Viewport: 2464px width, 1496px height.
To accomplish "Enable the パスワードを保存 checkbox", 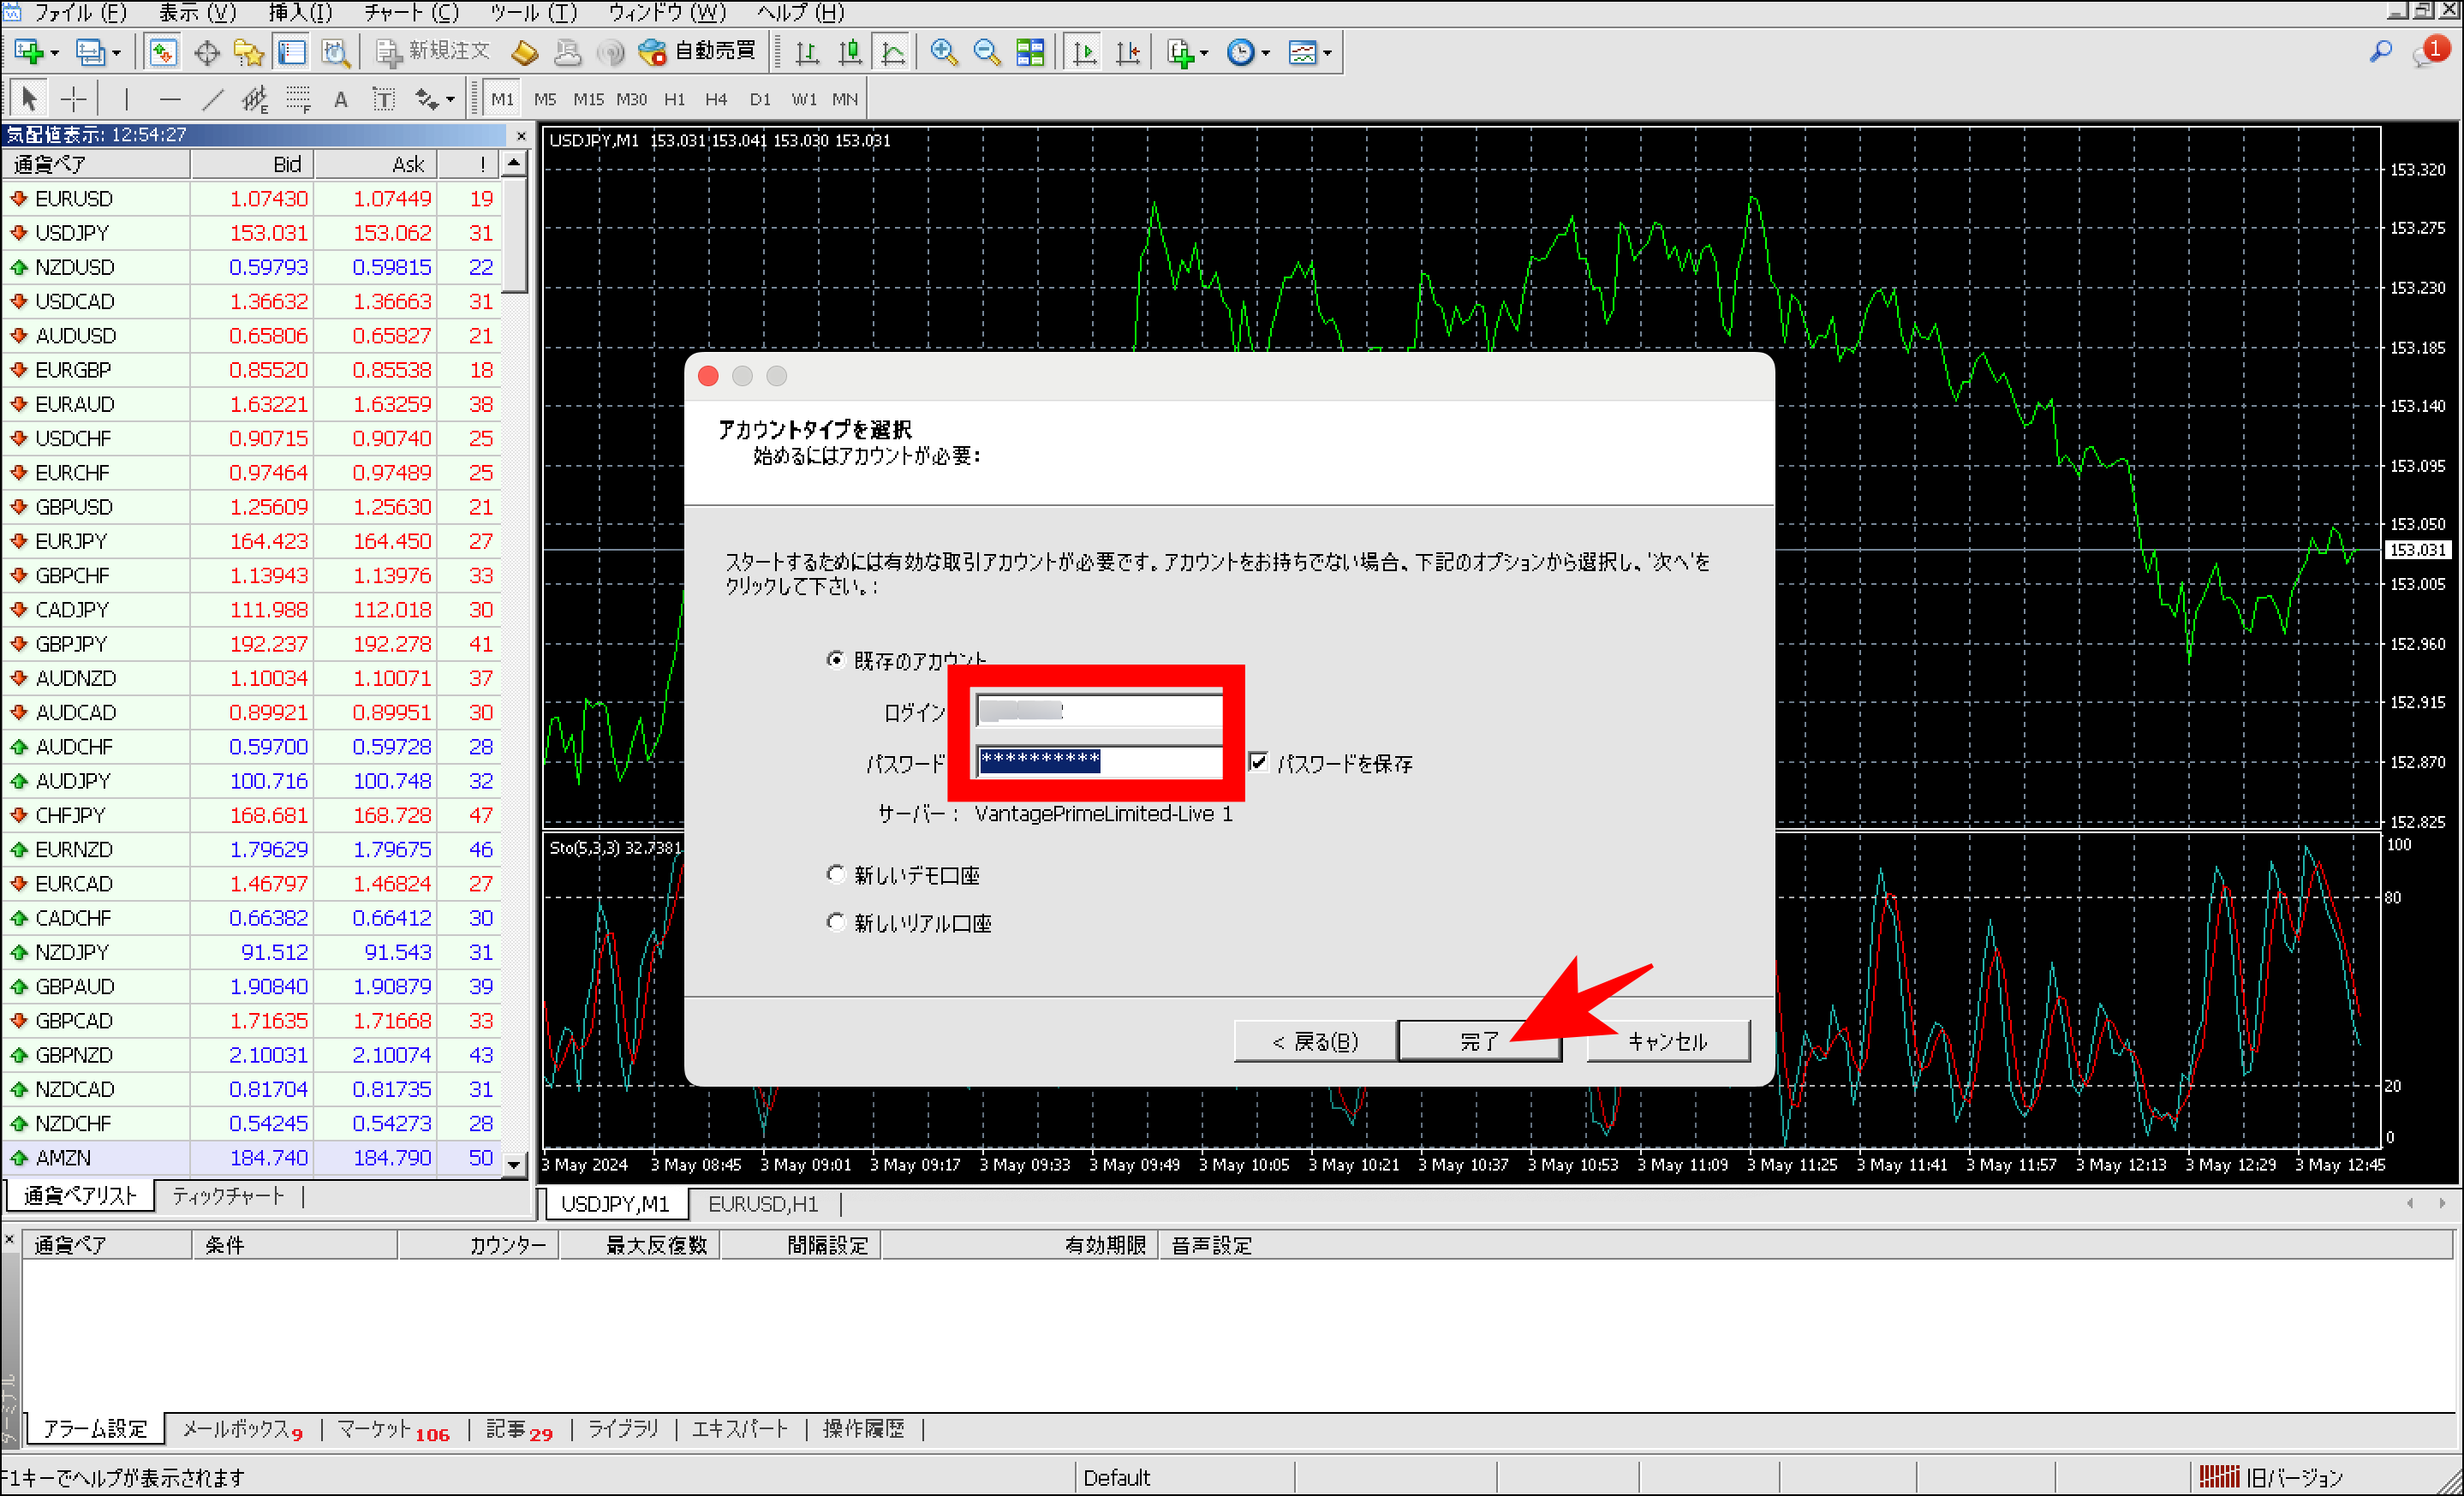I will tap(1258, 763).
